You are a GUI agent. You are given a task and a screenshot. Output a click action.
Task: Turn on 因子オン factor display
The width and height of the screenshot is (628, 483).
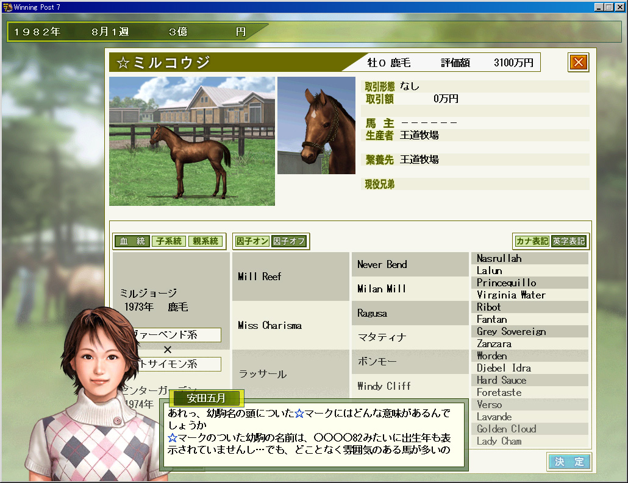(252, 241)
